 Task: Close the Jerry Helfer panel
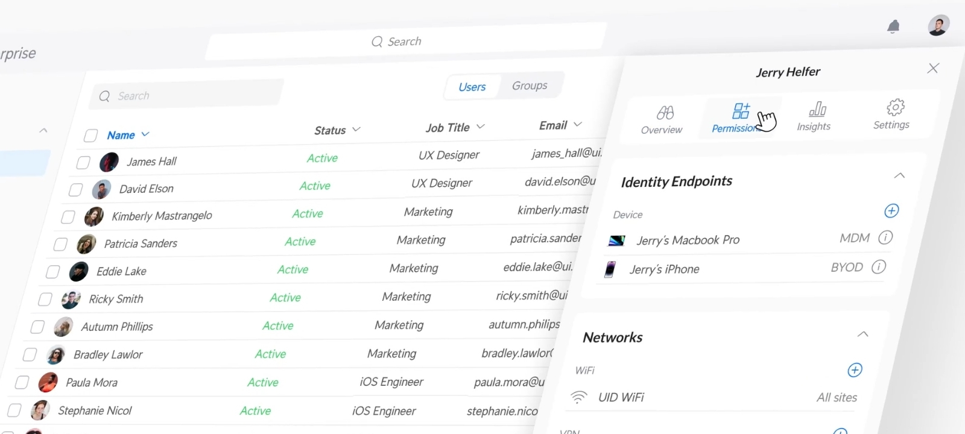[x=933, y=68]
